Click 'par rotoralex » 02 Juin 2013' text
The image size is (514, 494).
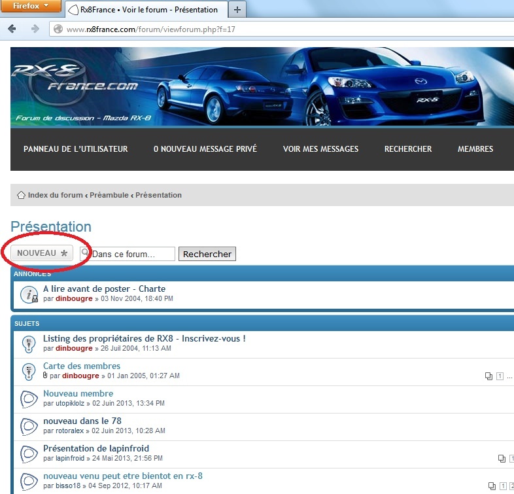click(104, 431)
